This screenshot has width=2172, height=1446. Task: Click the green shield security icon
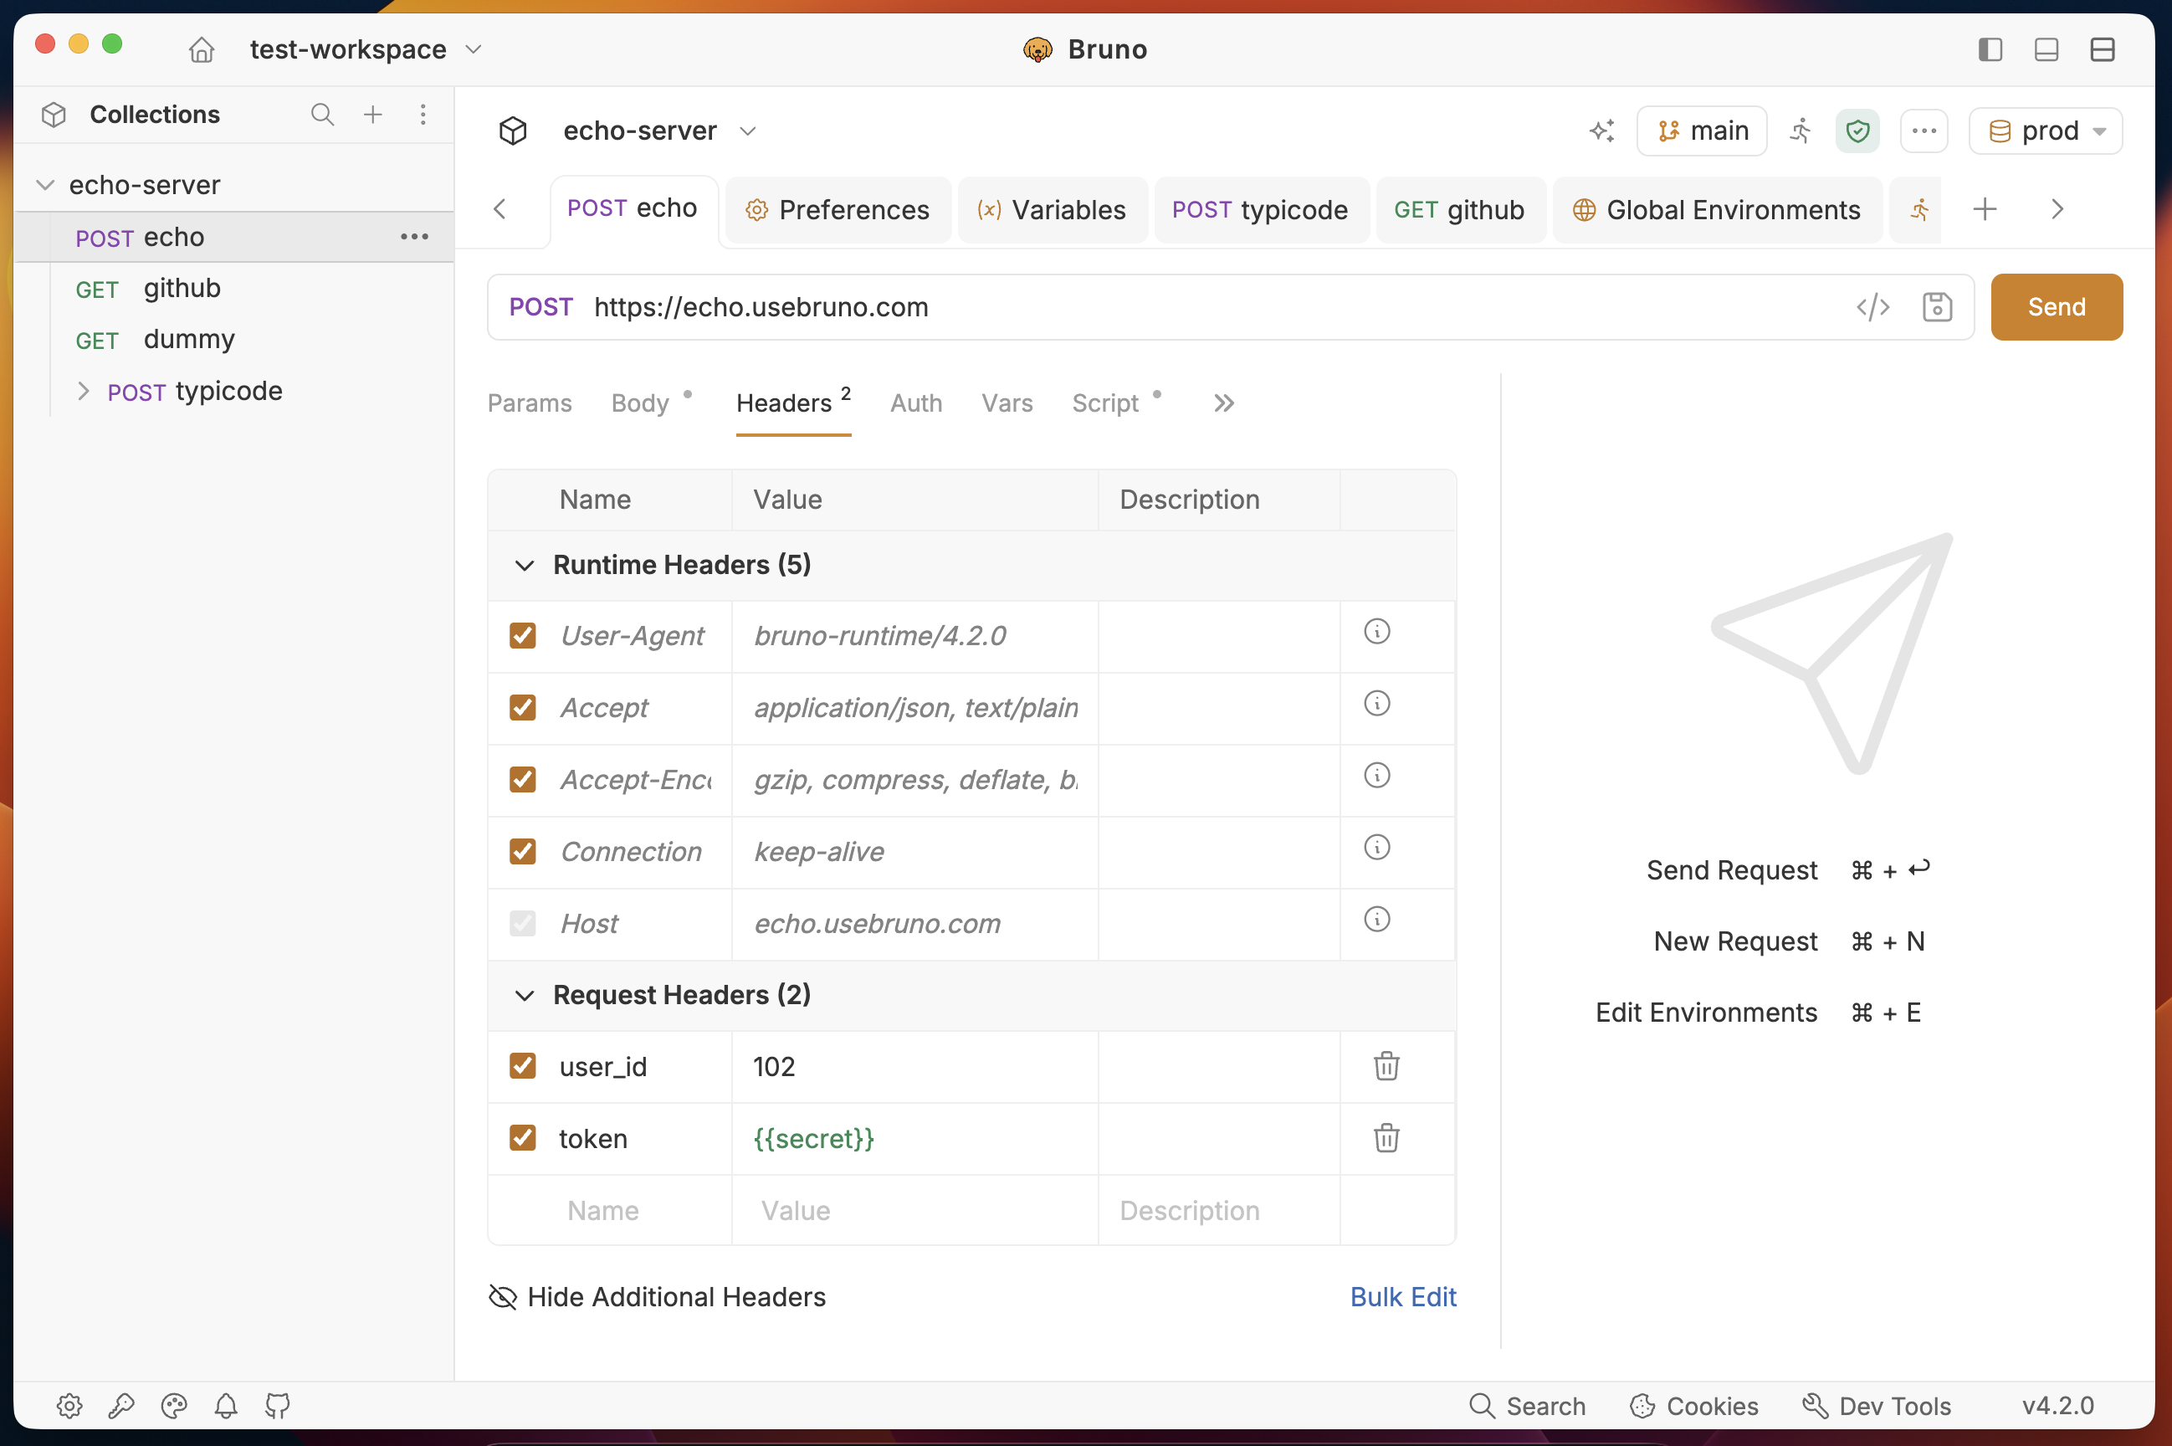point(1857,131)
